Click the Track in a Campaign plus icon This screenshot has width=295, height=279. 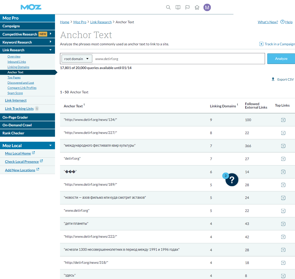click(x=261, y=44)
